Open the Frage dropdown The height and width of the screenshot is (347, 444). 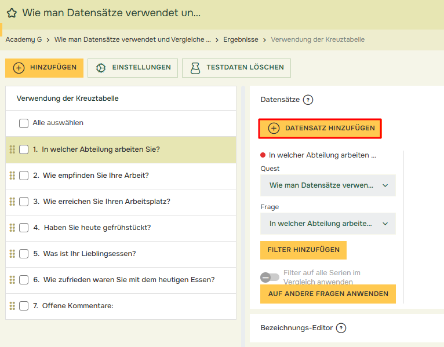[328, 224]
